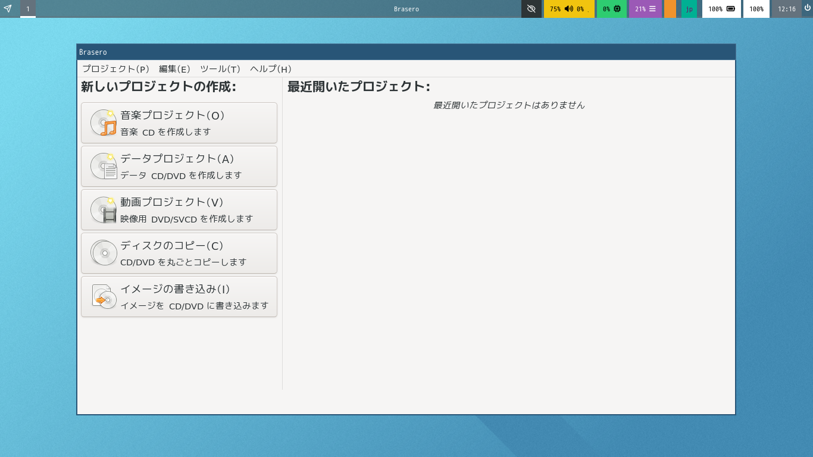
Task: Click the burn image disc icon
Action: point(104,296)
